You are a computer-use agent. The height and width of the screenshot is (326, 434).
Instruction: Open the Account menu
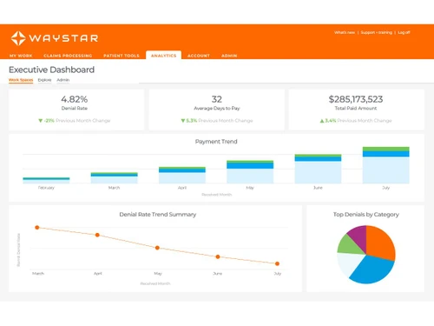(x=199, y=56)
